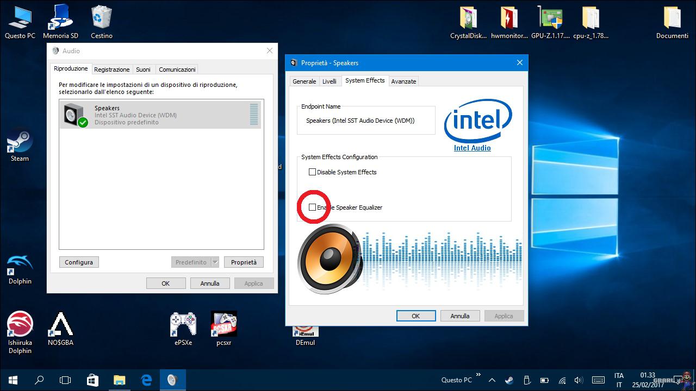Open the Windows Start menu
This screenshot has height=391, width=696.
click(x=13, y=380)
